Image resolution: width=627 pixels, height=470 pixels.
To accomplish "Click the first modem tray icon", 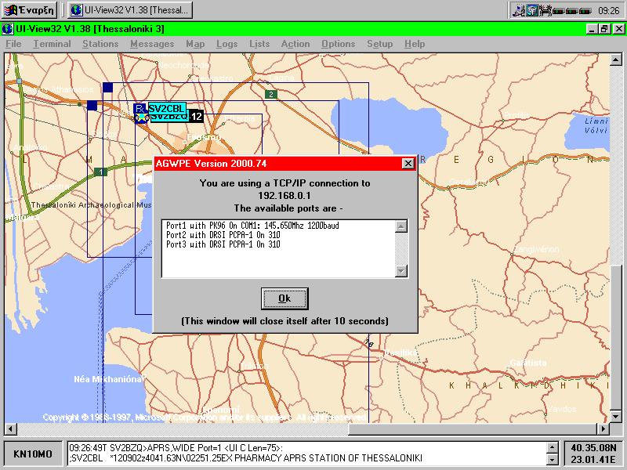I will pos(558,11).
